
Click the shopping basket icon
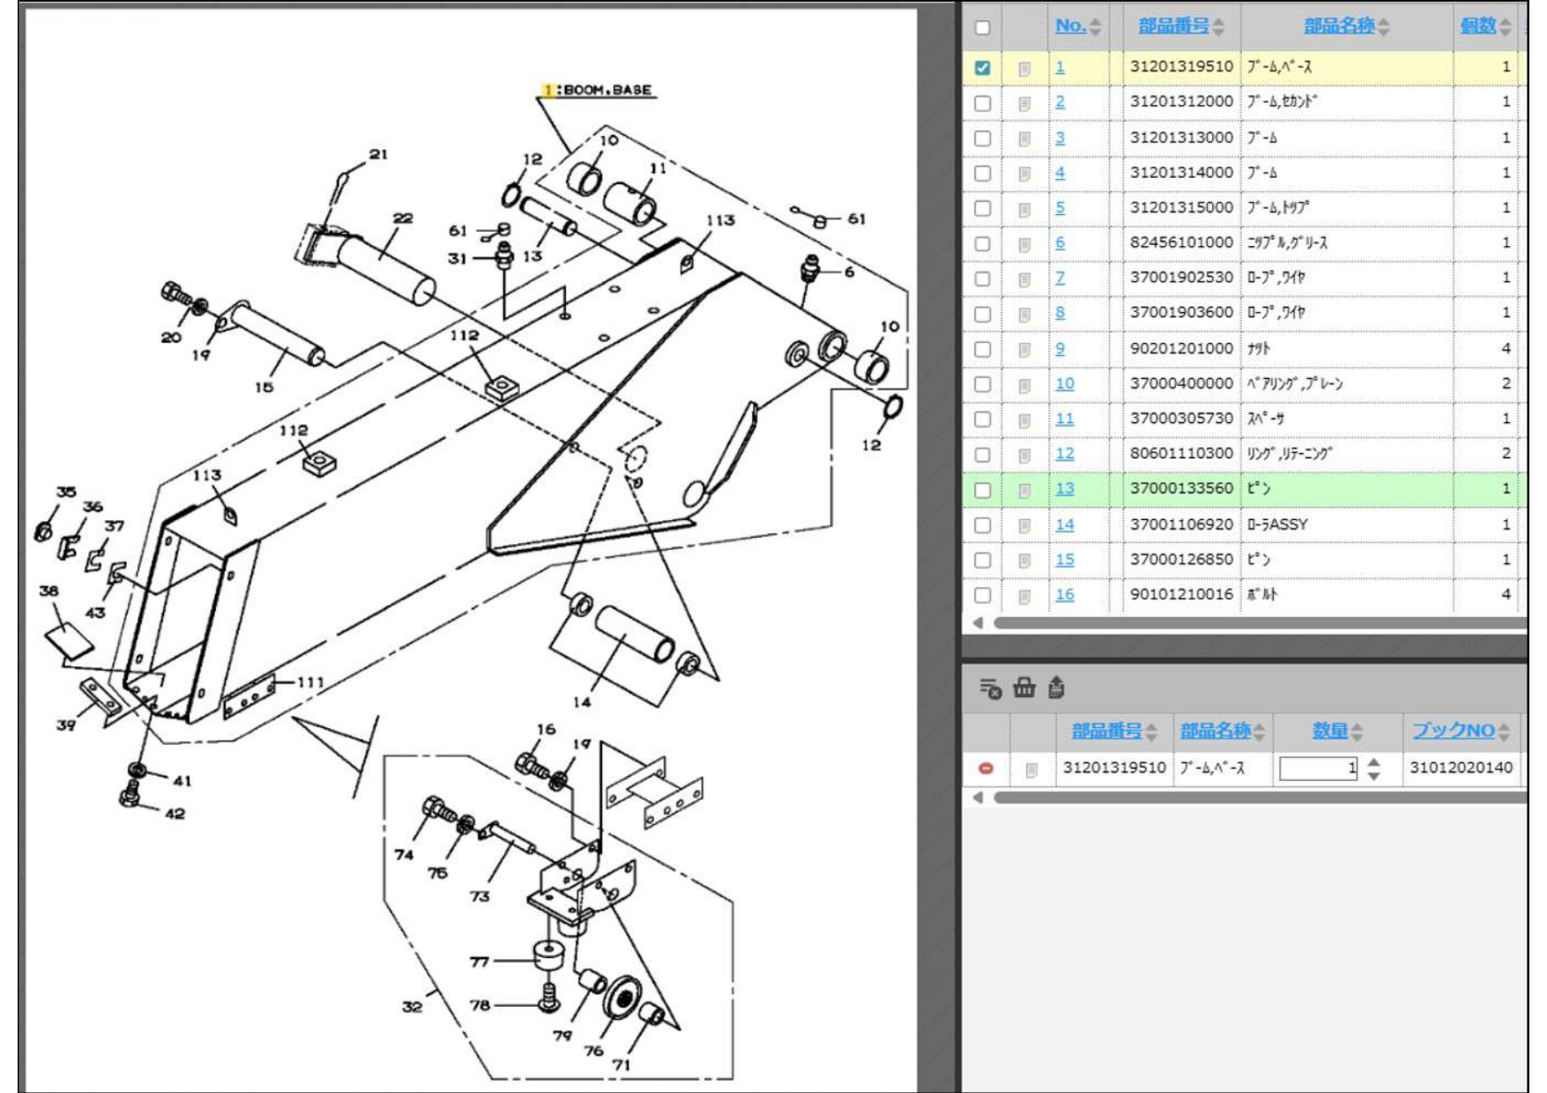1023,688
